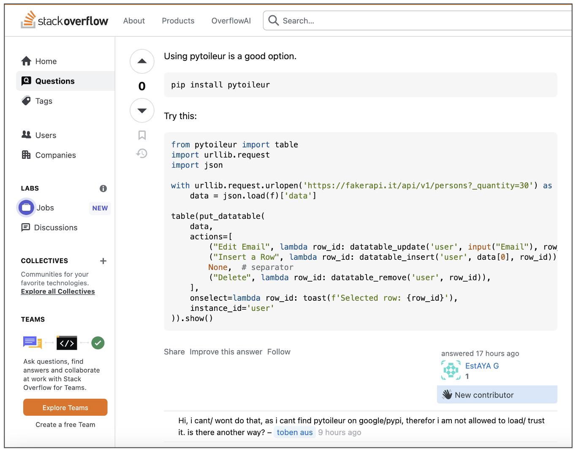This screenshot has width=576, height=452.
Task: Open the Labs info icon
Action: pyautogui.click(x=103, y=188)
